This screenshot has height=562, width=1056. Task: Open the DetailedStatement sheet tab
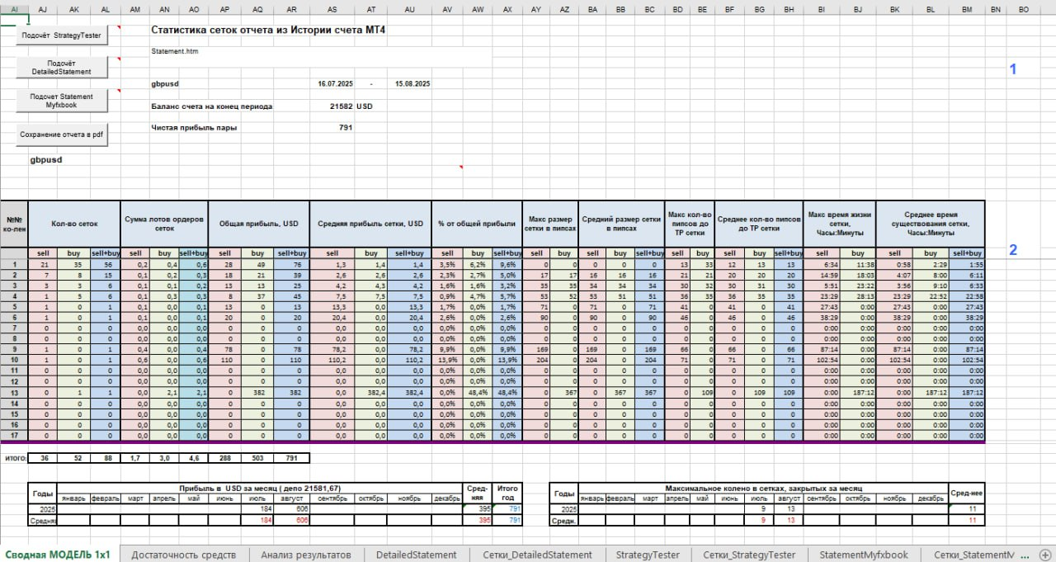point(417,555)
